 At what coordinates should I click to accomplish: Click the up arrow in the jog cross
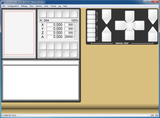click(129, 15)
